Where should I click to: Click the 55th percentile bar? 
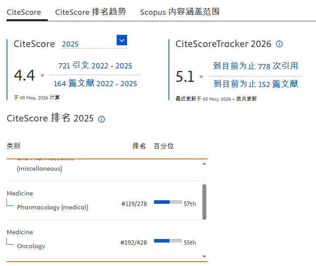(x=168, y=241)
